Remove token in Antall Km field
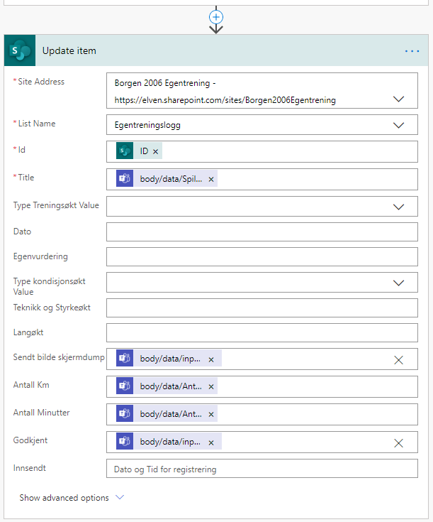The height and width of the screenshot is (522, 433). 211,386
